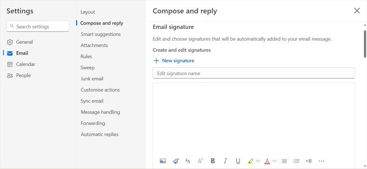Viewport: 367px width, 169px height.
Task: Toggle italic formatting
Action: pos(225,161)
